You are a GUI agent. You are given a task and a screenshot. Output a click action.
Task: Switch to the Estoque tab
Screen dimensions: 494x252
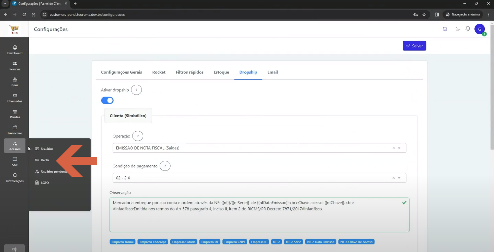click(221, 72)
